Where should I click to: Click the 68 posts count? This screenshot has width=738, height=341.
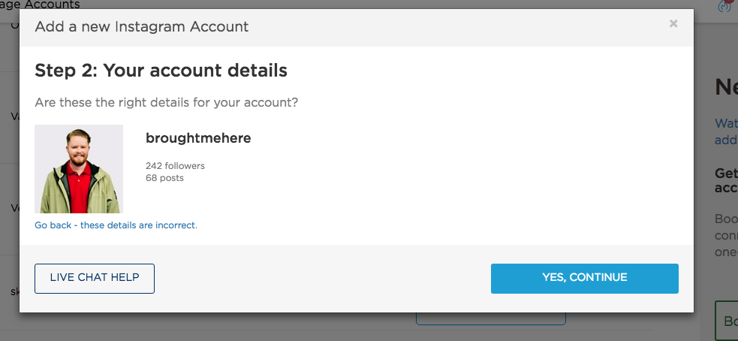164,178
